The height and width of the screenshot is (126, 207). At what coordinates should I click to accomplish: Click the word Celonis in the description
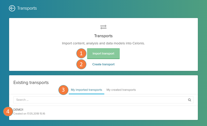138,43
